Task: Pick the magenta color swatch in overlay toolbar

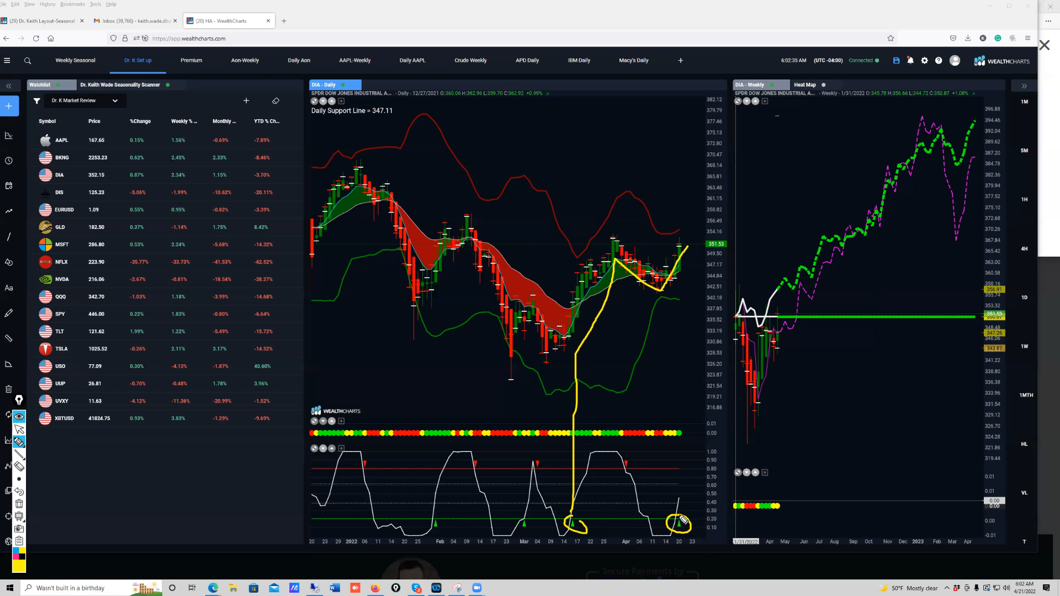Action: pos(16,556)
